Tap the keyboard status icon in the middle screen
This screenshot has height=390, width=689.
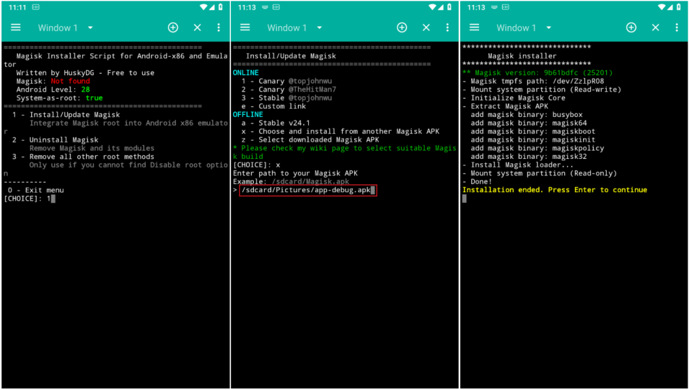[x=265, y=7]
